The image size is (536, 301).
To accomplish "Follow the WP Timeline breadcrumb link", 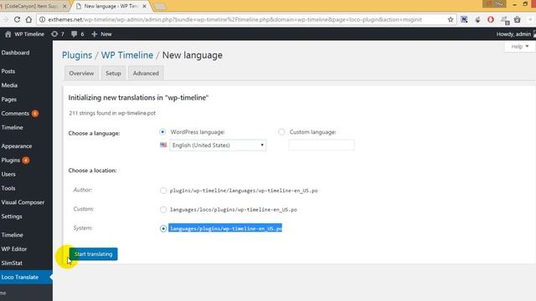I will tap(127, 55).
